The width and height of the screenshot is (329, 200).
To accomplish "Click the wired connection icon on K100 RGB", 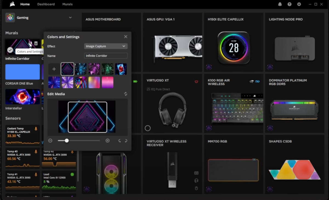I will click(x=251, y=81).
